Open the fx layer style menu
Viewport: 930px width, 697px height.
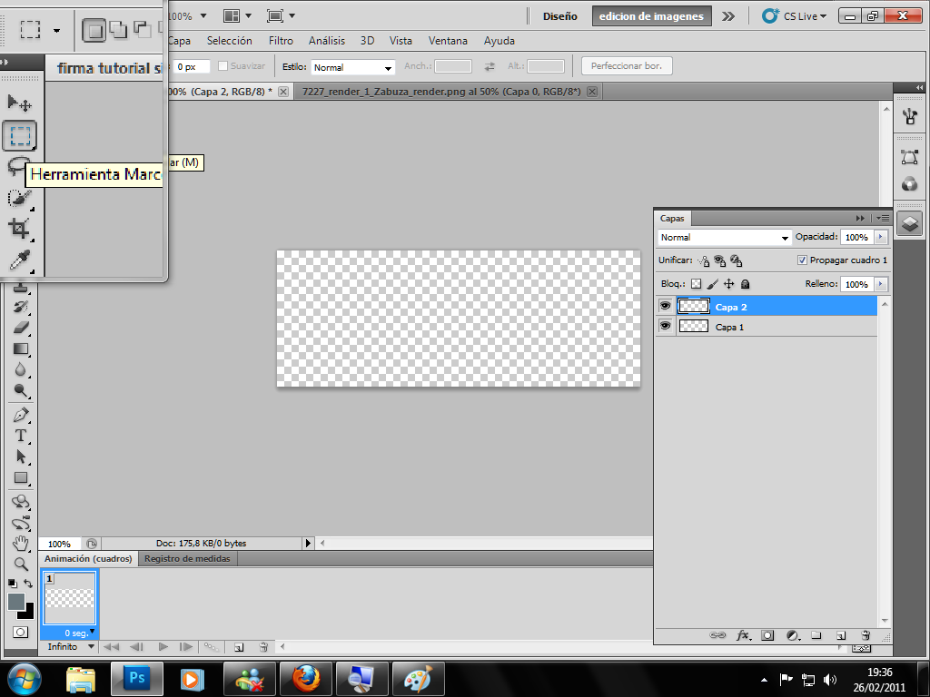(x=743, y=635)
